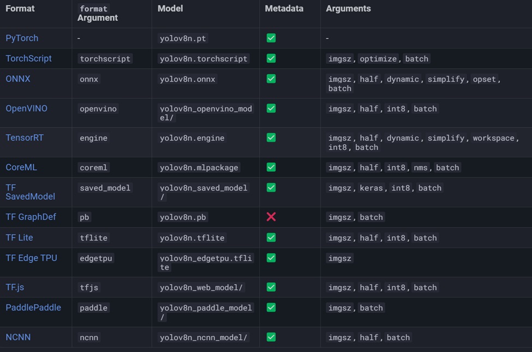Follow the TF SavedModel link
The width and height of the screenshot is (532, 352).
tap(30, 192)
